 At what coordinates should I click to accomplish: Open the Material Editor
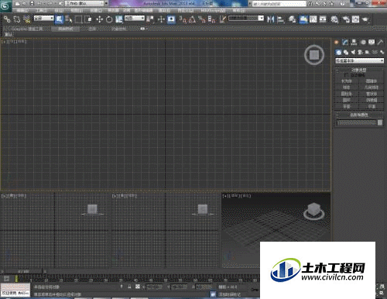[x=334, y=19]
